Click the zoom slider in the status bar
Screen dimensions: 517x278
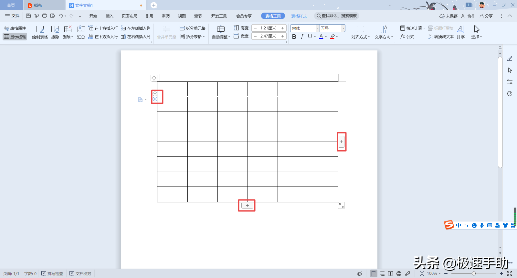473,273
